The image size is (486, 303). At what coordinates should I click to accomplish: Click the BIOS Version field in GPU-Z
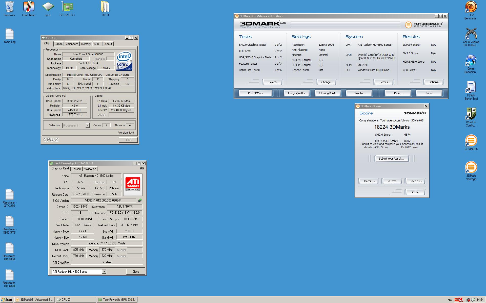click(103, 200)
